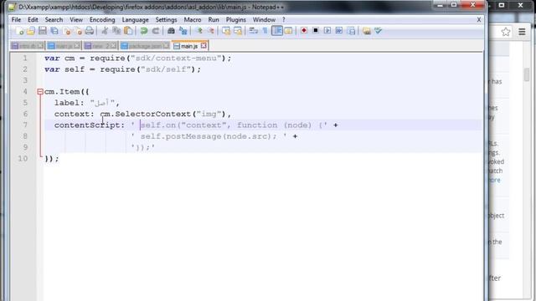Switch to the first leftmost document tab
The image size is (536, 301).
coord(27,46)
